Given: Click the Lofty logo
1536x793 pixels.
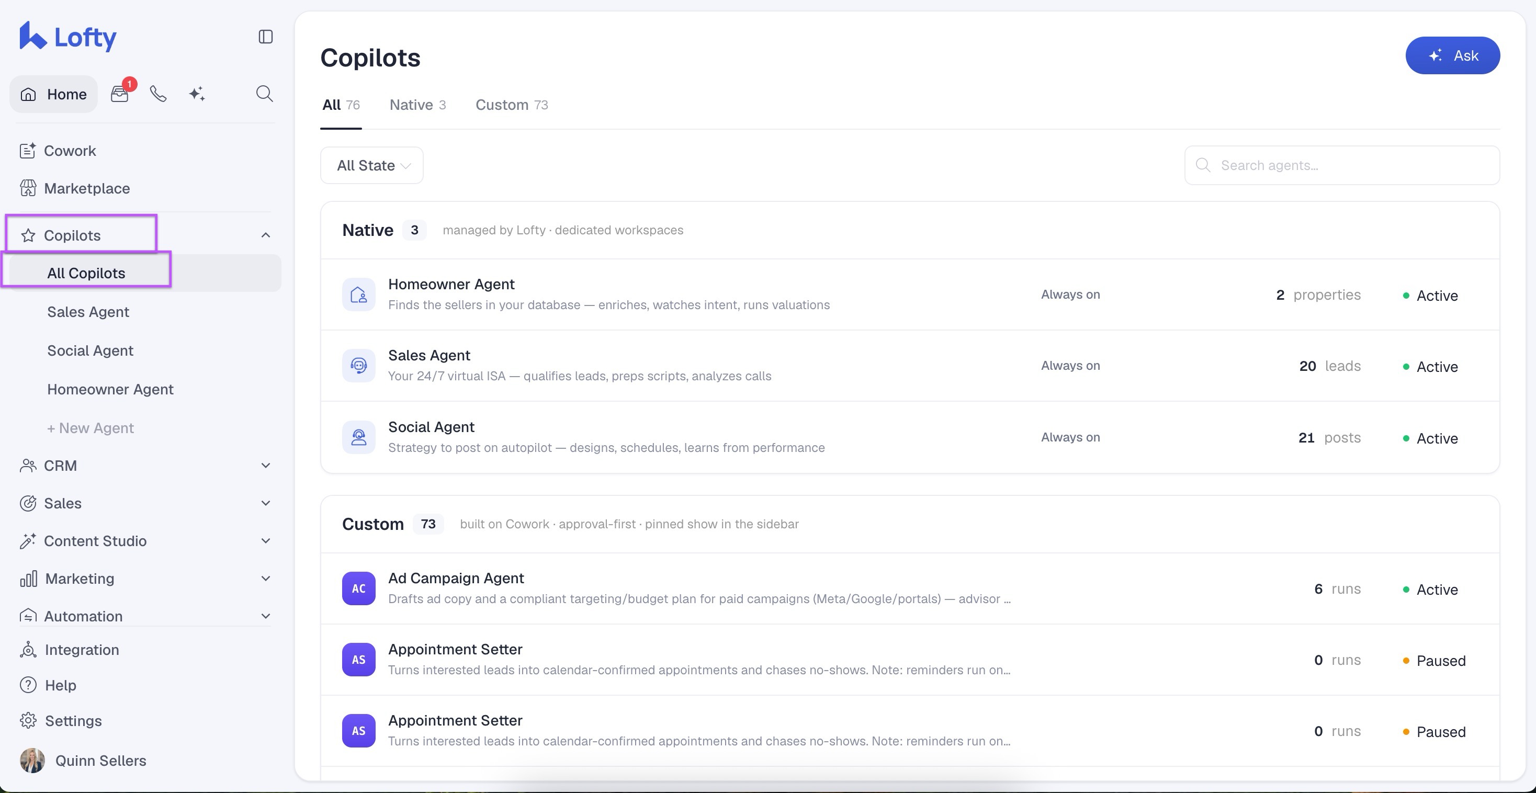Looking at the screenshot, I should 67,37.
